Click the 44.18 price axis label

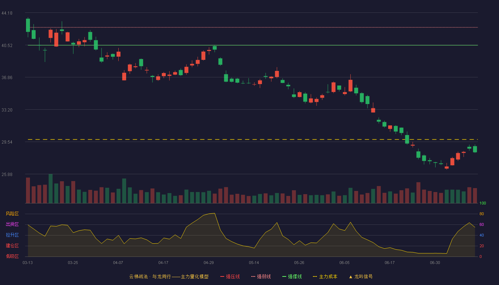click(7, 13)
